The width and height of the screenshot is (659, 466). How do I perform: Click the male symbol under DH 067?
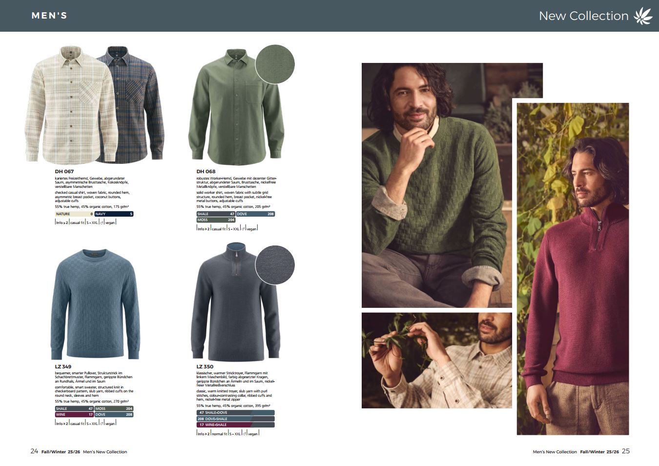pos(102,223)
